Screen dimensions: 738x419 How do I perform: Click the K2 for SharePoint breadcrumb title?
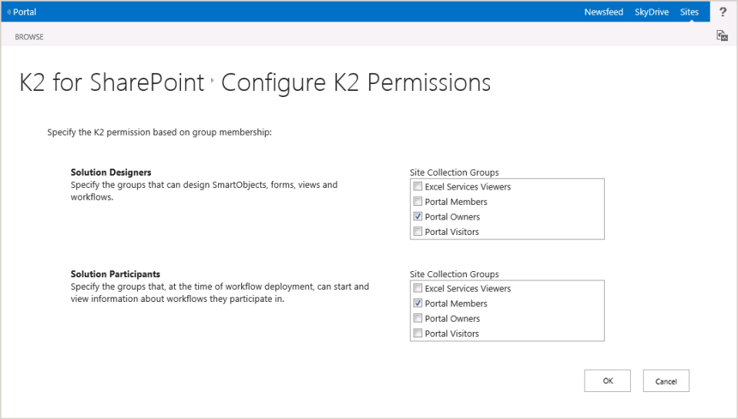point(112,83)
